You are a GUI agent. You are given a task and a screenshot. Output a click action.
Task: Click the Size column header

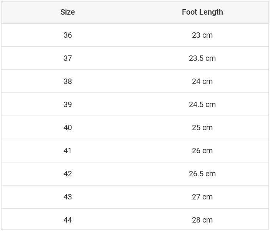pyautogui.click(x=68, y=12)
